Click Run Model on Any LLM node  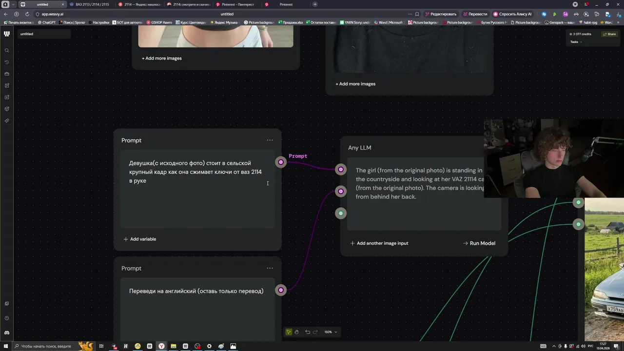click(479, 243)
